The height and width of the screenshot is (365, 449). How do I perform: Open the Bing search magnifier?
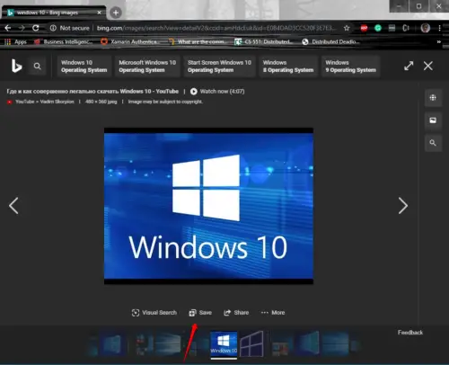pyautogui.click(x=38, y=66)
